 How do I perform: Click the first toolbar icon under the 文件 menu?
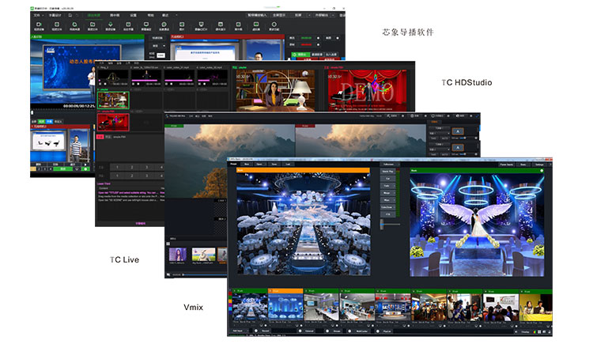click(38, 25)
